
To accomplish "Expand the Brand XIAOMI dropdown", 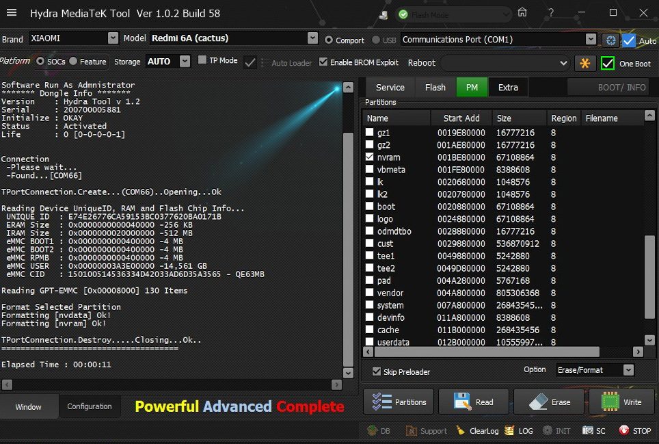I will [x=113, y=38].
